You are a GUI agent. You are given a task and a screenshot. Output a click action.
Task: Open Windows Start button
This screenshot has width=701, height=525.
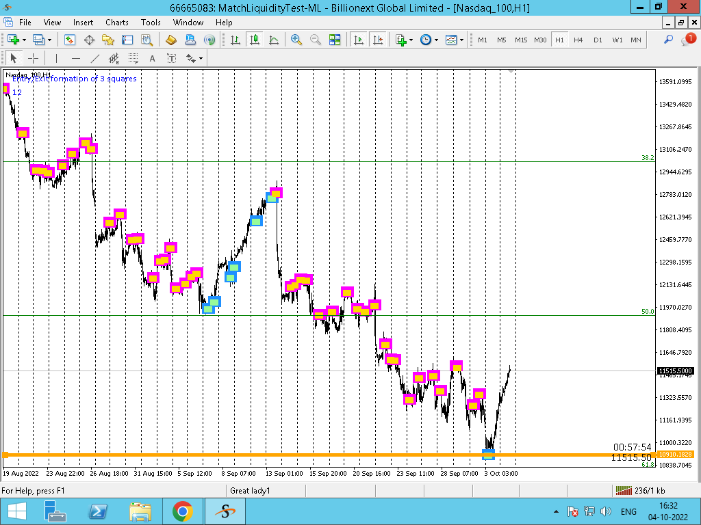tap(16, 511)
